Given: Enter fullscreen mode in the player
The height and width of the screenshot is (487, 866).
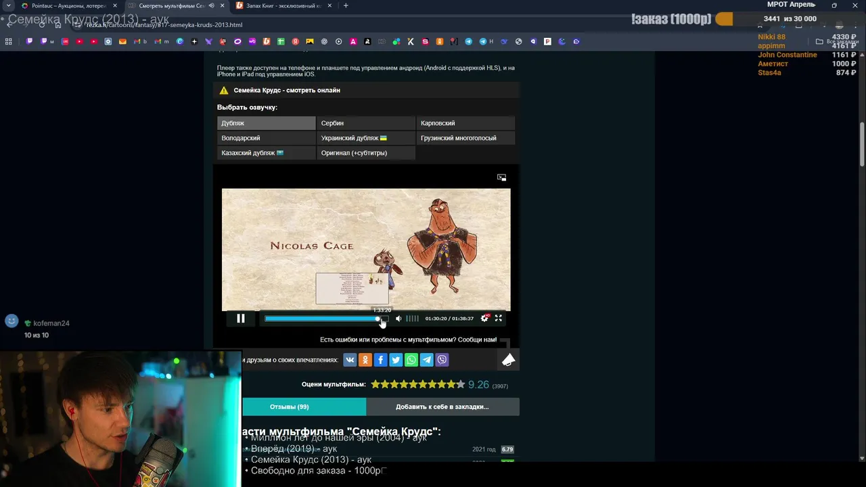Looking at the screenshot, I should click(x=499, y=318).
